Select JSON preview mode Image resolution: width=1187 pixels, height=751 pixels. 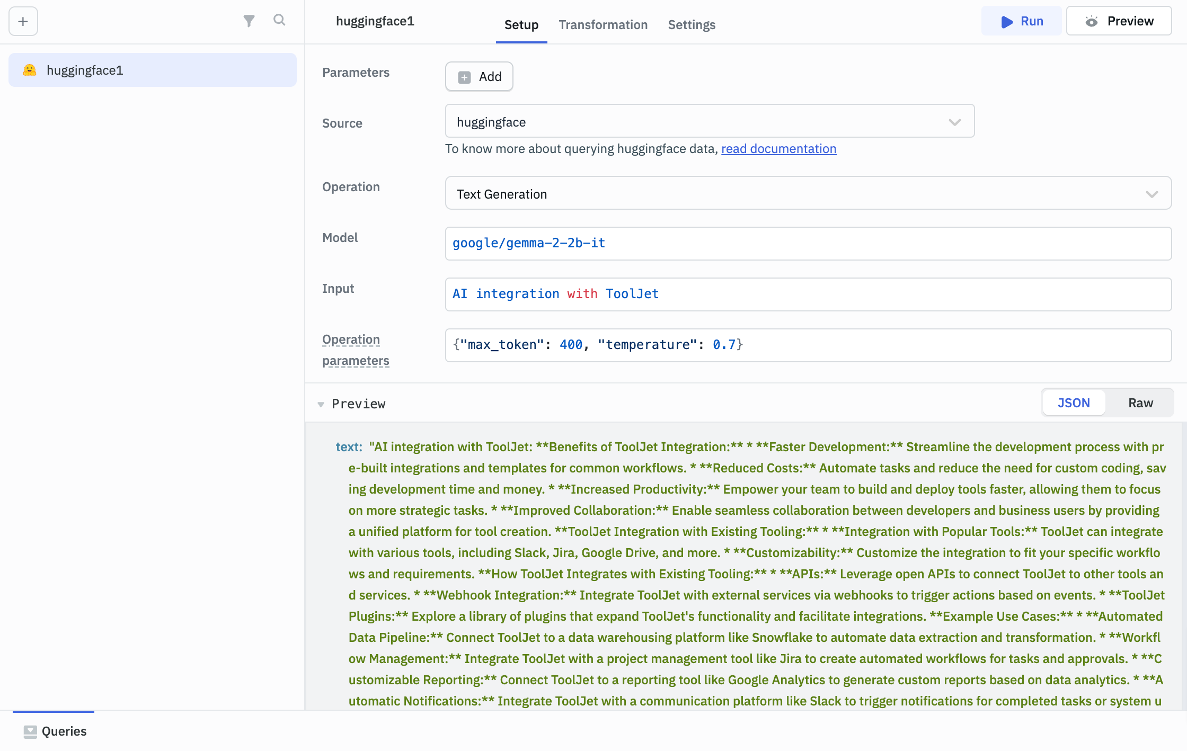tap(1074, 403)
